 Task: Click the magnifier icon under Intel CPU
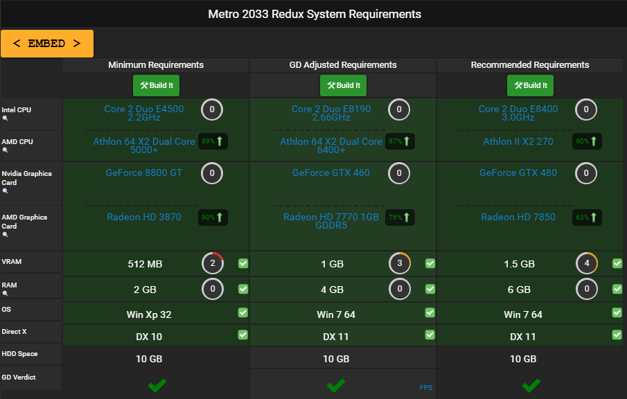point(6,118)
